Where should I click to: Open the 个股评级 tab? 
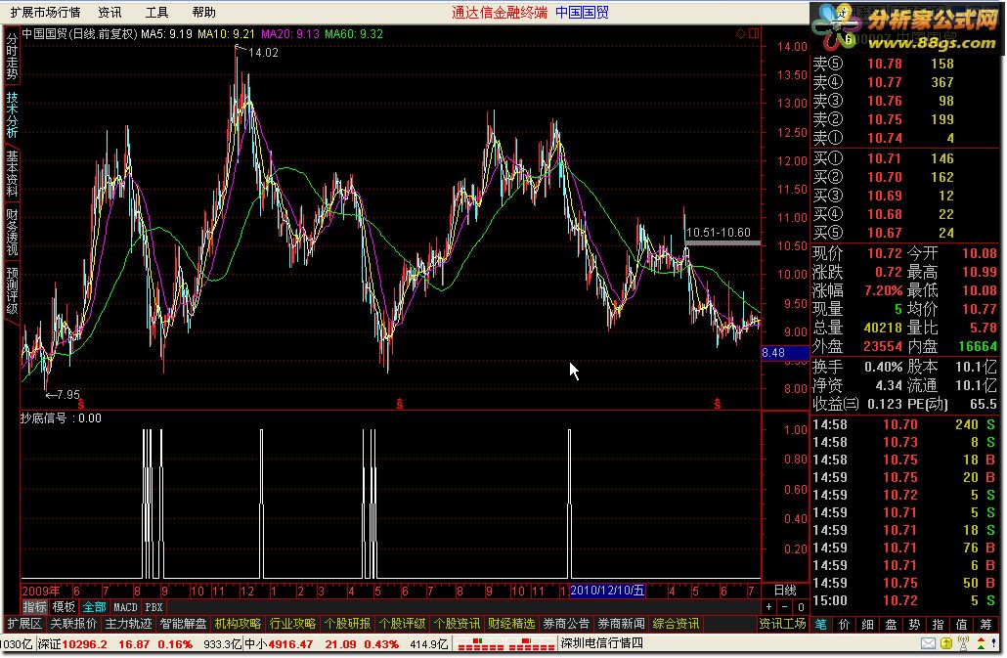point(402,624)
